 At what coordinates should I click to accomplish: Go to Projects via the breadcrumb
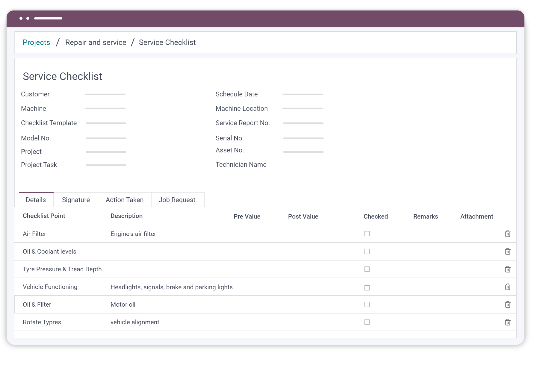(36, 42)
